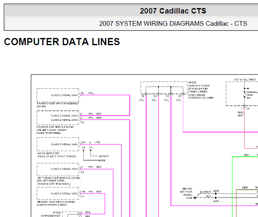Image resolution: width=258 pixels, height=217 pixels.
Task: Click "(UNDER DRIVER'S SEAT)" location note
Action: [52, 205]
